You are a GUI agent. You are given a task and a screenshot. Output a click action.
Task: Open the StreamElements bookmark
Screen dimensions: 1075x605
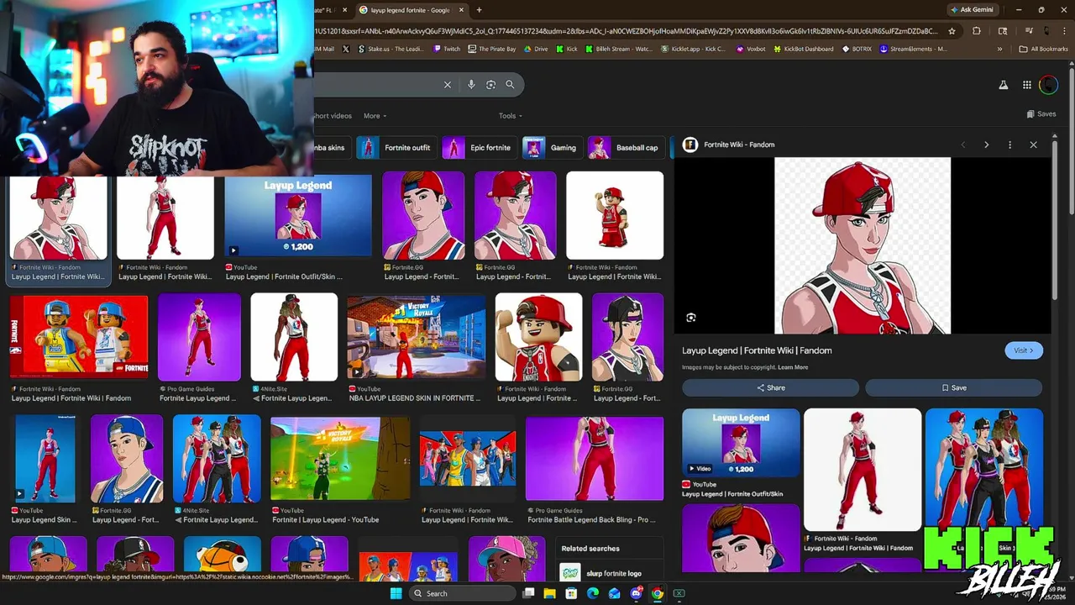(913, 49)
